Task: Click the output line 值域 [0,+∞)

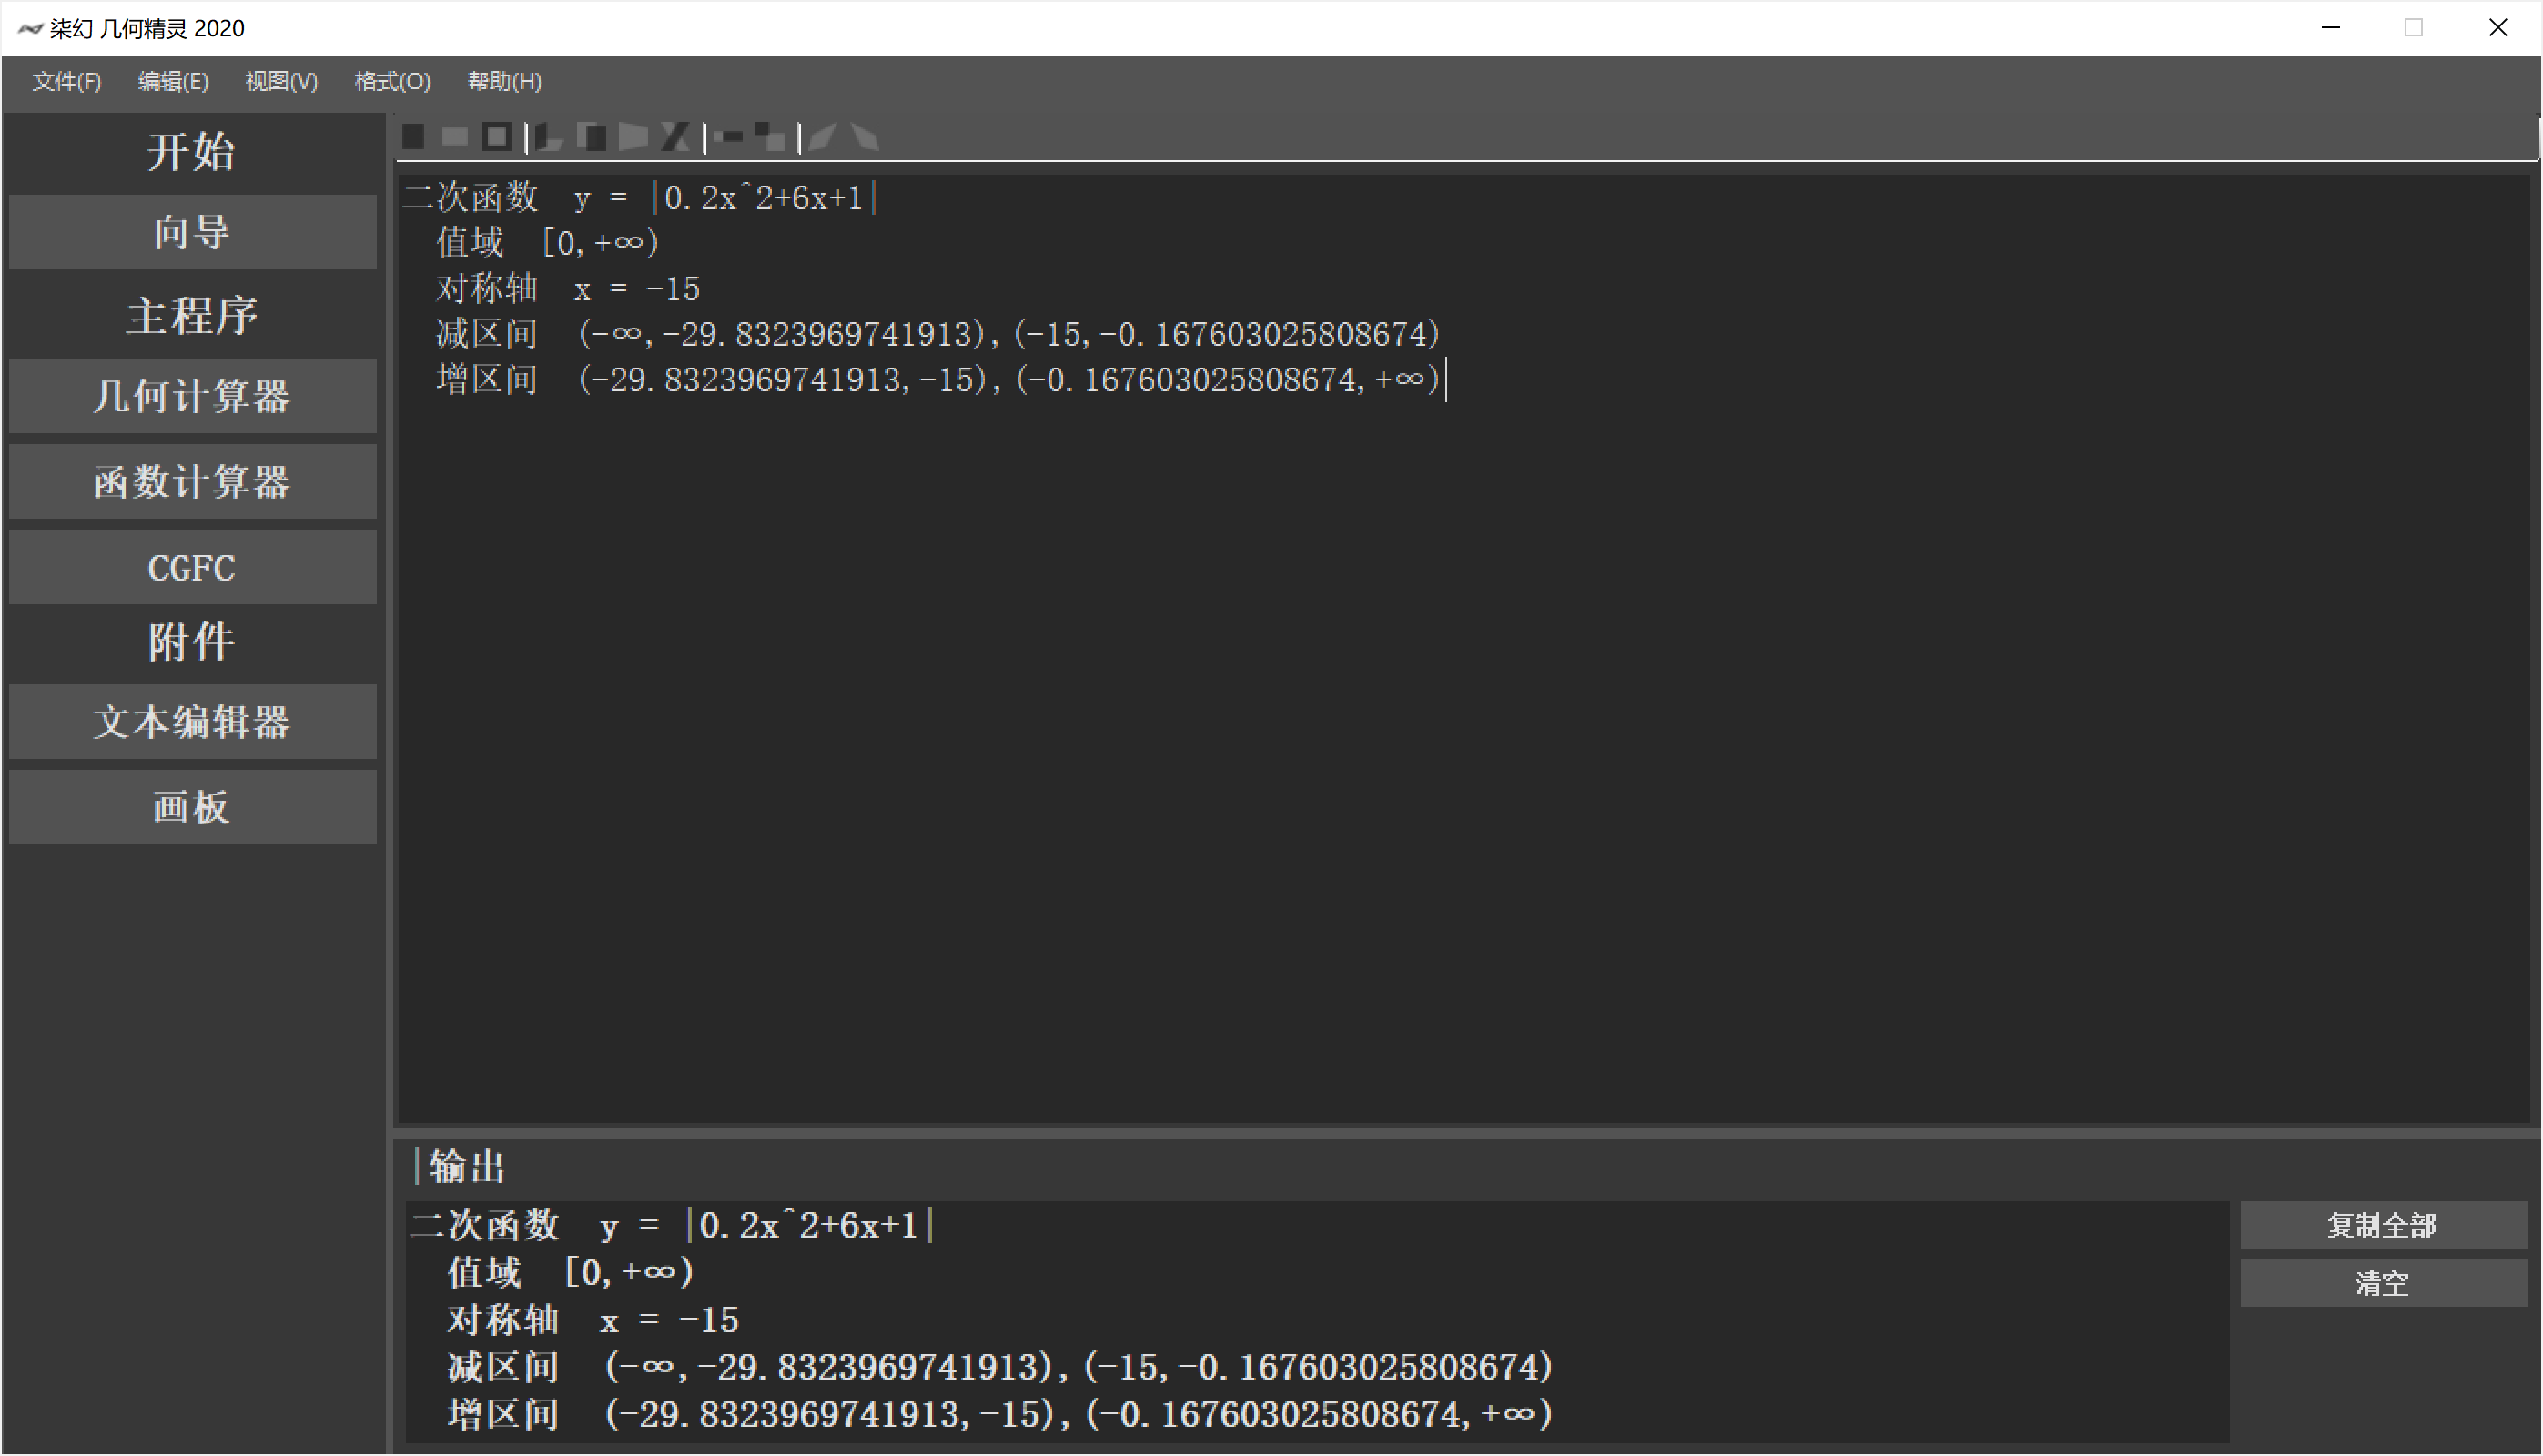Action: (x=570, y=1272)
